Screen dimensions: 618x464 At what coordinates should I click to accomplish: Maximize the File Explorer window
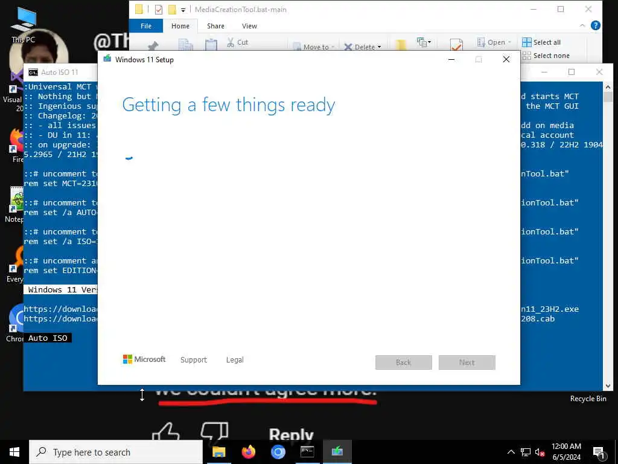[561, 10]
